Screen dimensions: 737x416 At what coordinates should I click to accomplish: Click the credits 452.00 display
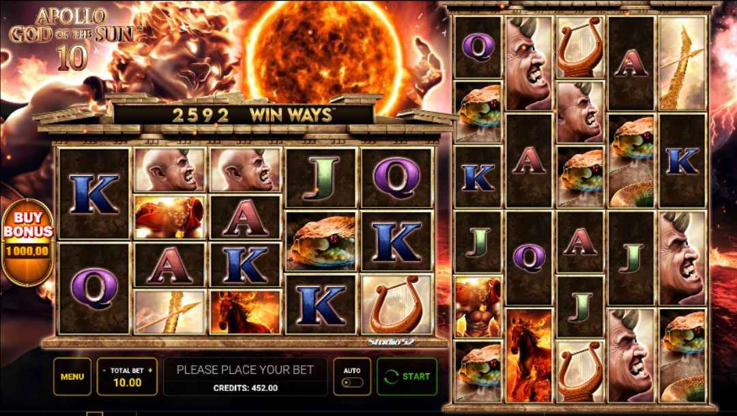[246, 388]
